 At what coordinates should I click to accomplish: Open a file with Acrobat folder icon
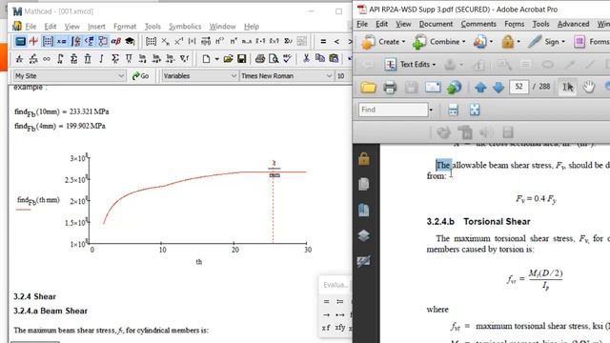(368, 87)
